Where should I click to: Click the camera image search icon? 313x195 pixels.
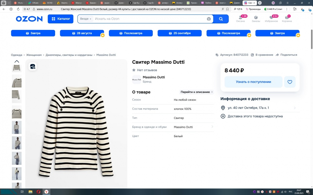point(208,19)
